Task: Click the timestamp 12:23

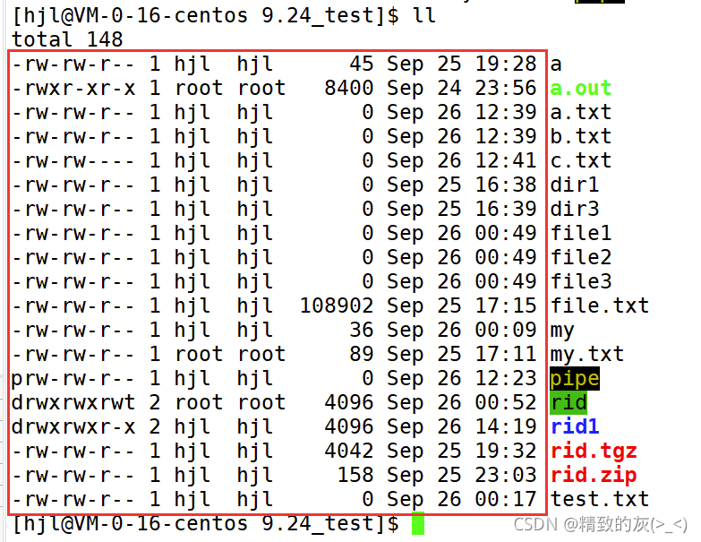Action: point(505,378)
